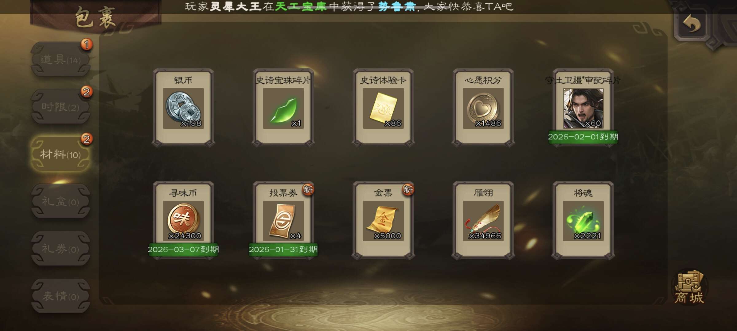The height and width of the screenshot is (331, 737).
Task: Switch to the 时限(2) tab
Action: pyautogui.click(x=60, y=107)
